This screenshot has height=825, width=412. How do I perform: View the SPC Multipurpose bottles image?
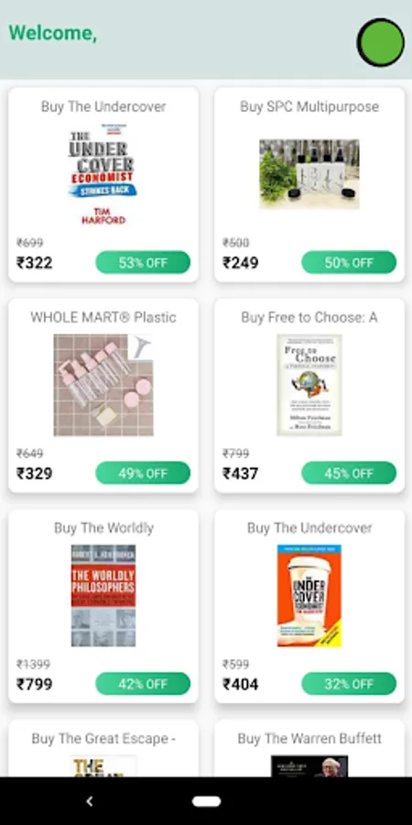tap(309, 174)
